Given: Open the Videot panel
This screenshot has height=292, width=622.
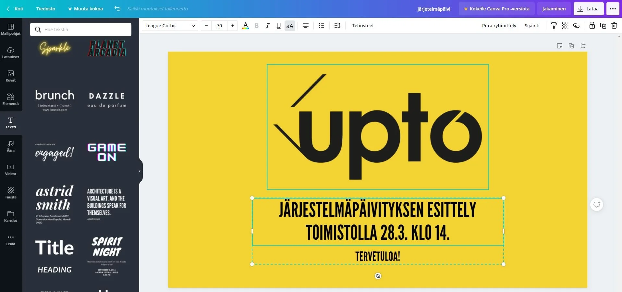Looking at the screenshot, I should (x=11, y=170).
